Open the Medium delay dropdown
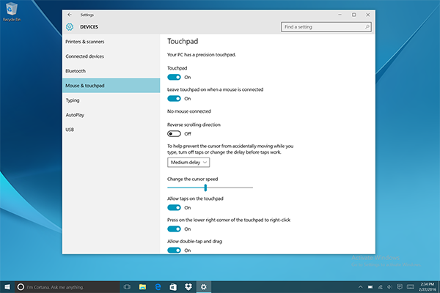The image size is (440, 293). click(188, 163)
